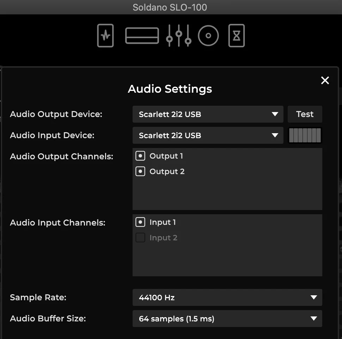Click the Audio Output Device label
Viewport: 342px width, 339px height.
(x=56, y=114)
